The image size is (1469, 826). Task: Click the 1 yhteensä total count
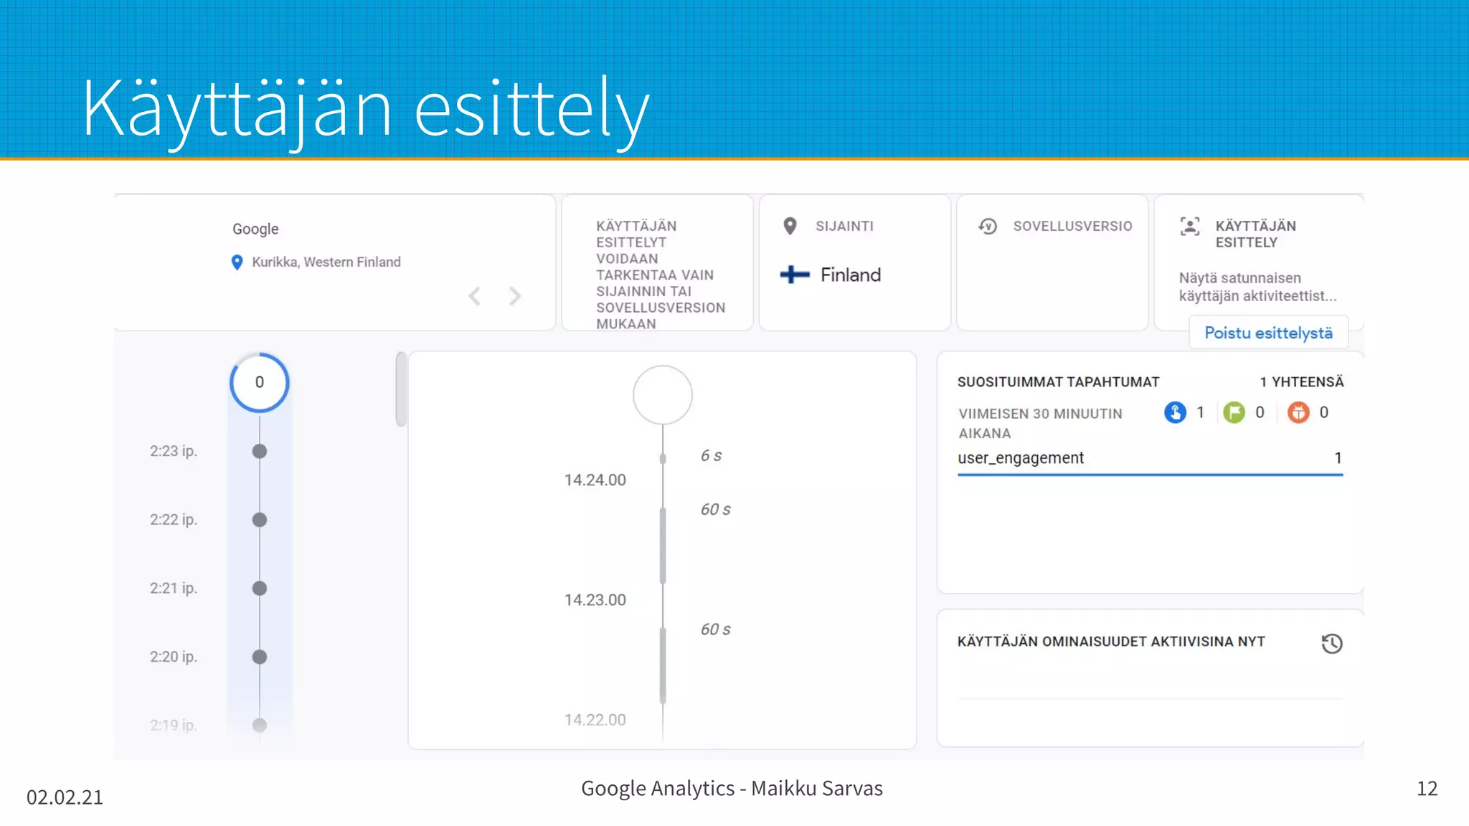[1302, 382]
